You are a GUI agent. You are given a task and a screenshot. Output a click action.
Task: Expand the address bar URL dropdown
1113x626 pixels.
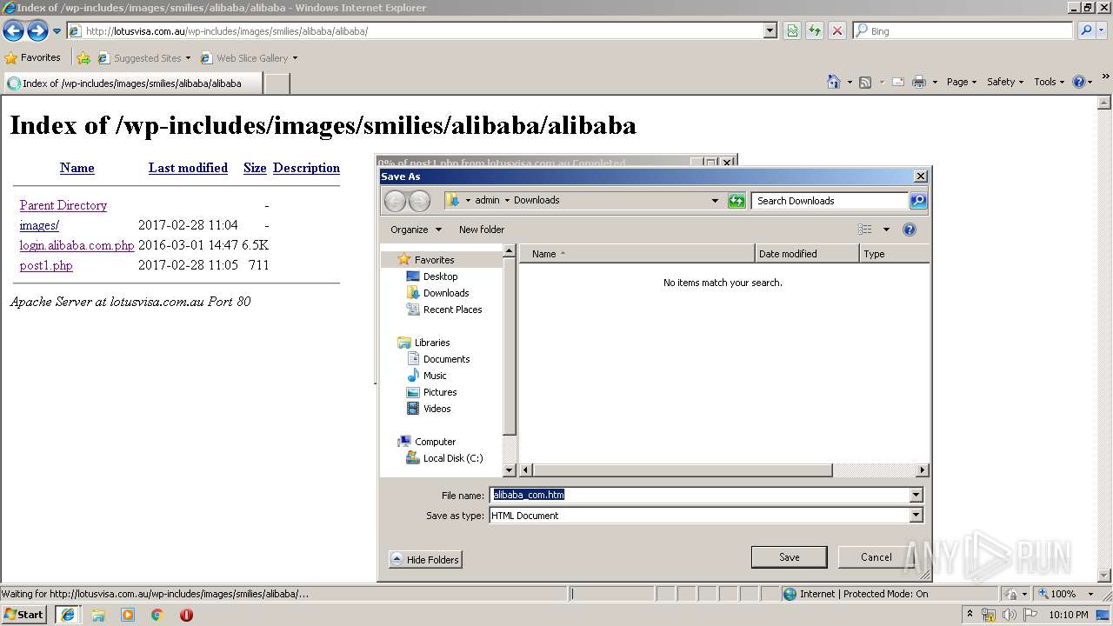(770, 31)
